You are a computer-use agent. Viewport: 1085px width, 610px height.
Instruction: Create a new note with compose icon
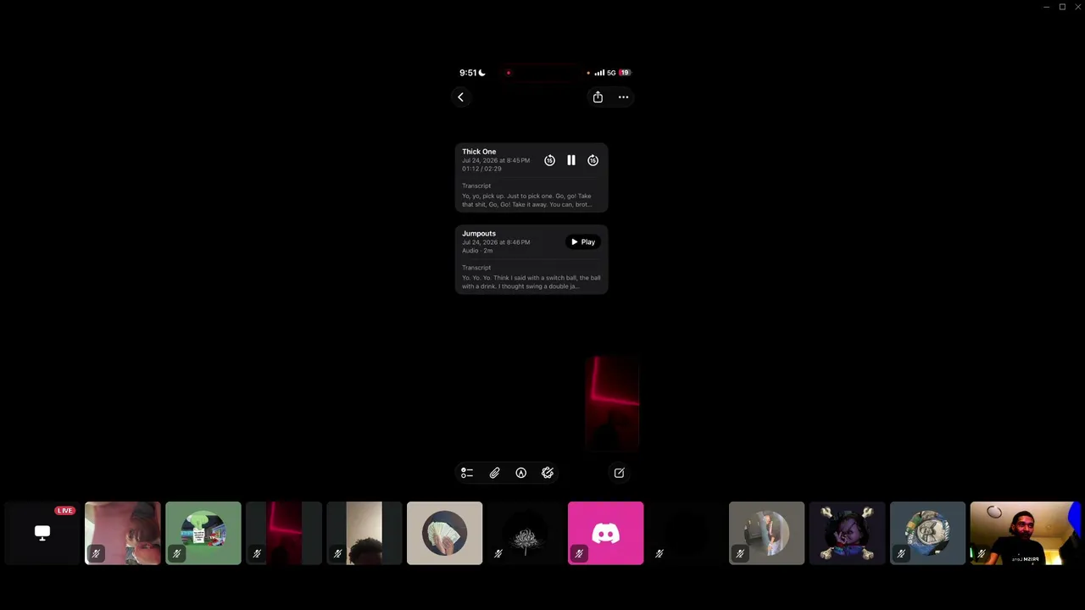619,473
